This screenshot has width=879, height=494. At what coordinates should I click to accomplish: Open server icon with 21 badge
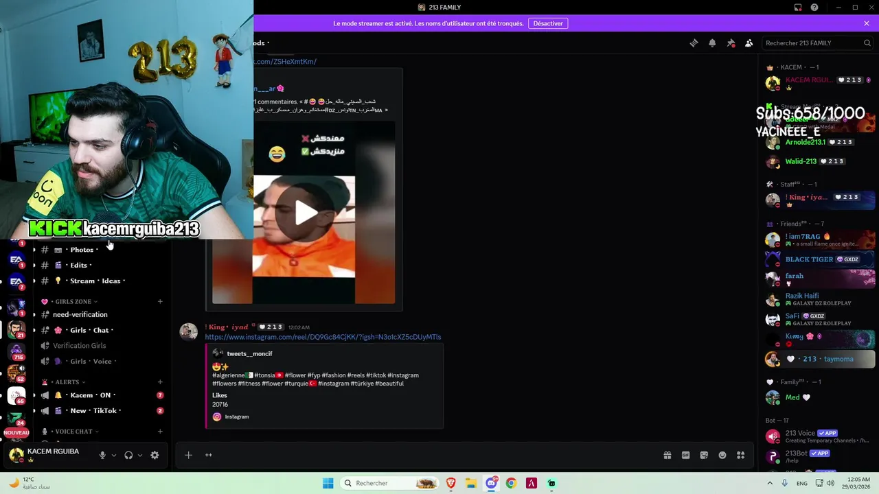pyautogui.click(x=16, y=330)
